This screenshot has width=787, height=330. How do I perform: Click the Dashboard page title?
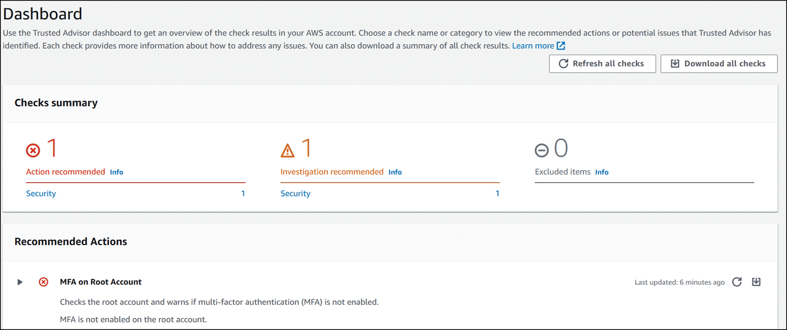[42, 14]
